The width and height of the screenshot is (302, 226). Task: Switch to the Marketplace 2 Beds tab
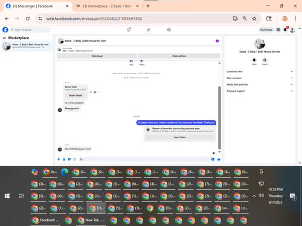tap(107, 6)
